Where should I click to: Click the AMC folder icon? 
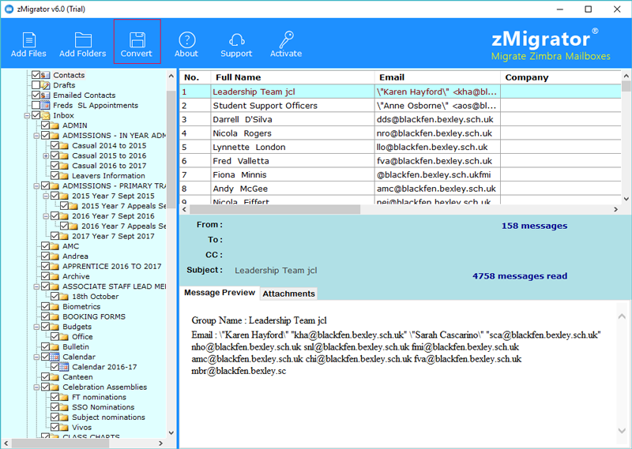(x=55, y=246)
